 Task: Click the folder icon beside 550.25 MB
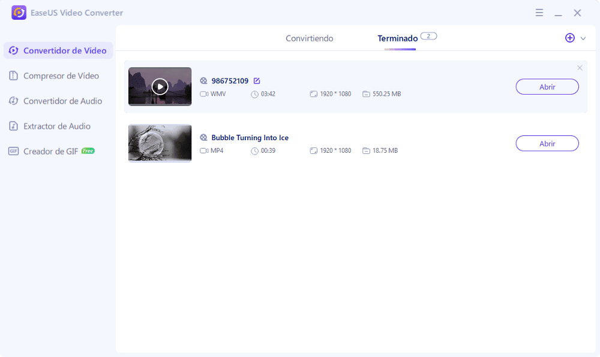366,94
